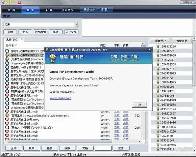The width and height of the screenshot is (196, 157).
Task: Click user icon beside 18930472
Action: click(158, 78)
